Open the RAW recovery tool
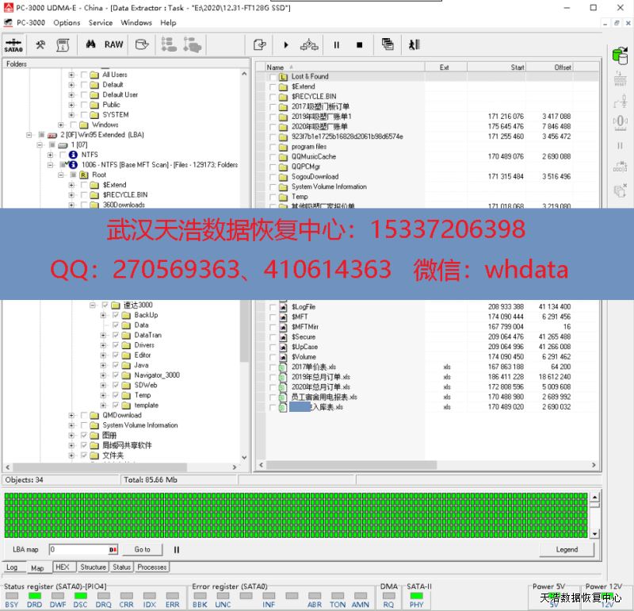Viewport: 634px width, 611px height. tap(114, 45)
